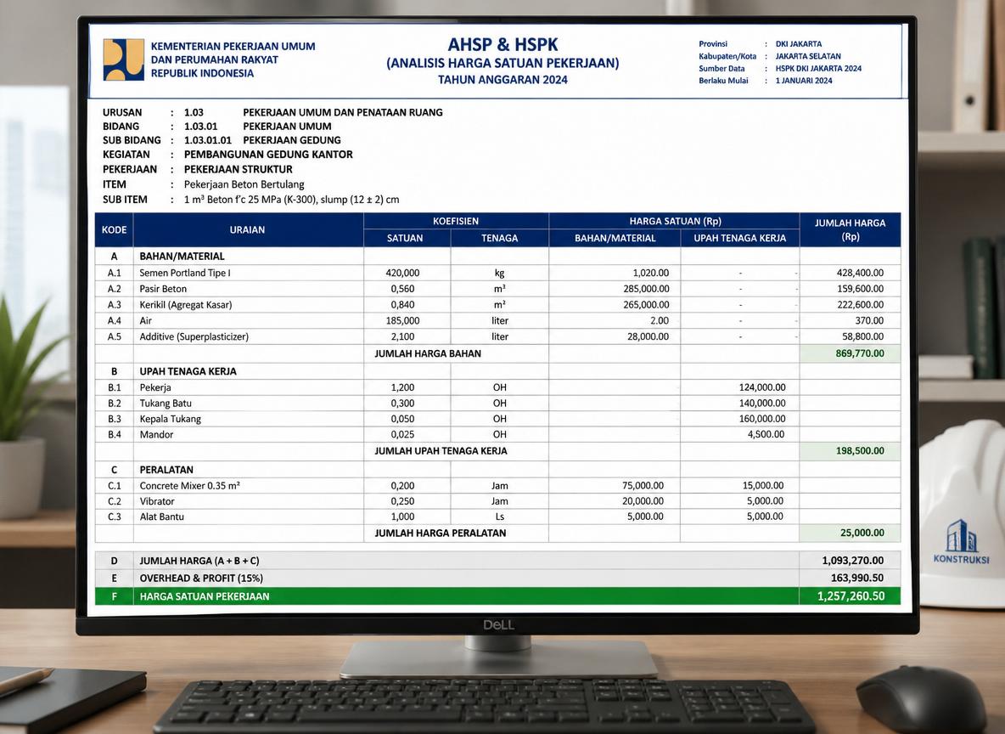Click the 'Kepala Tukang' row label
This screenshot has height=734, width=1005.
(x=170, y=418)
